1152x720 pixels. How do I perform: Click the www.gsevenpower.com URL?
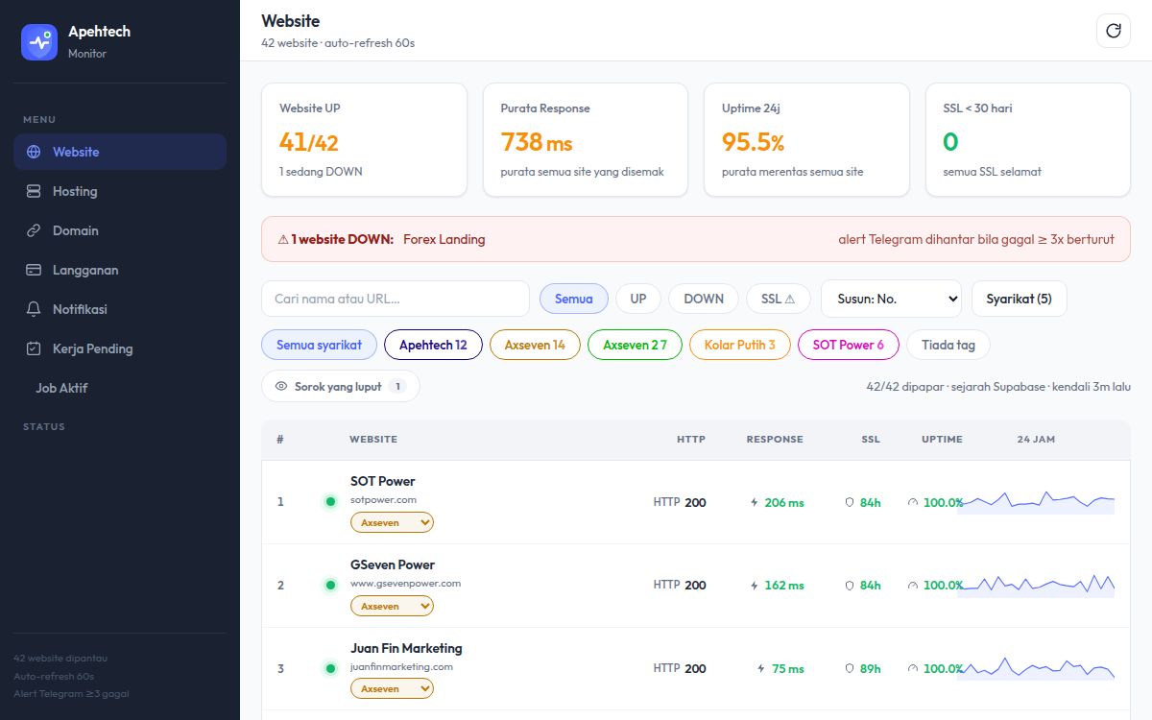click(x=405, y=584)
